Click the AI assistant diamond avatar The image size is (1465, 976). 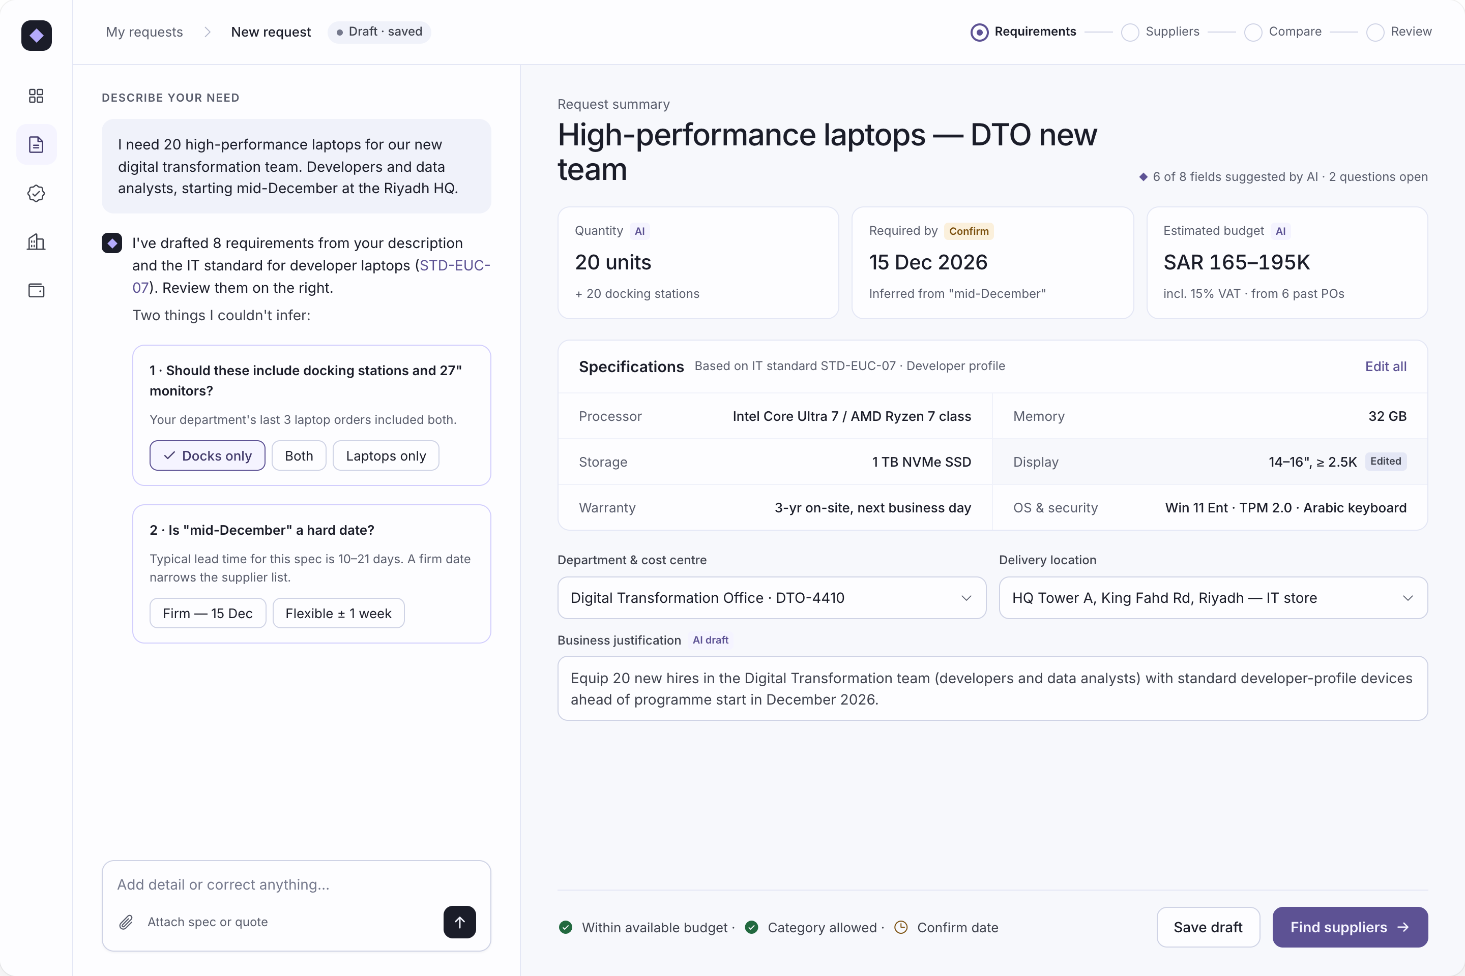(112, 243)
